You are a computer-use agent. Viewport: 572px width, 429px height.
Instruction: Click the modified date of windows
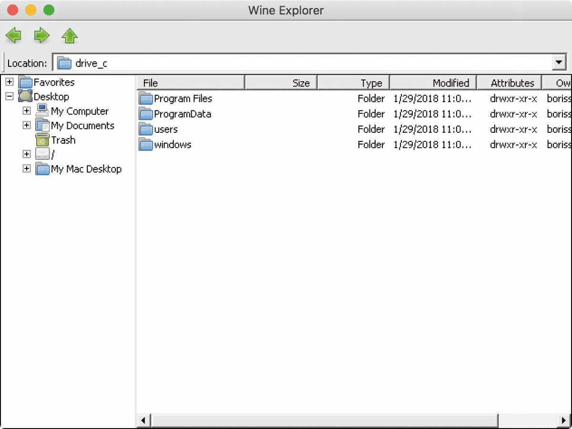click(433, 145)
